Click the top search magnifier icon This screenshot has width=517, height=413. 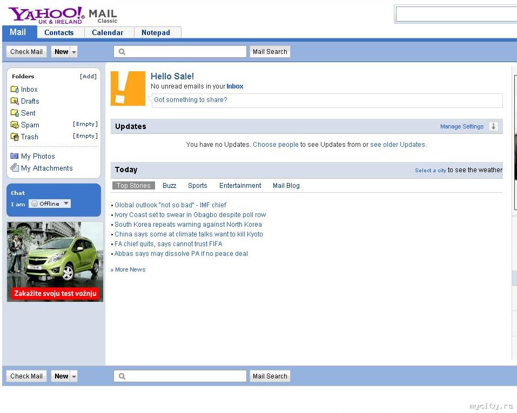tap(122, 52)
